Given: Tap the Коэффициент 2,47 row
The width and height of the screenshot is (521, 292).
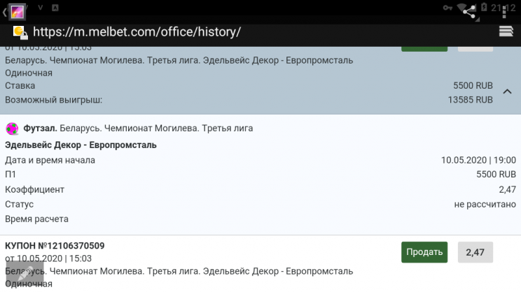Looking at the screenshot, I should click(260, 189).
